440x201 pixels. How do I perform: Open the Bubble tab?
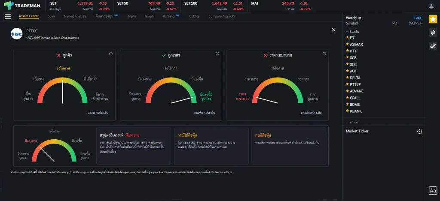pyautogui.click(x=194, y=16)
